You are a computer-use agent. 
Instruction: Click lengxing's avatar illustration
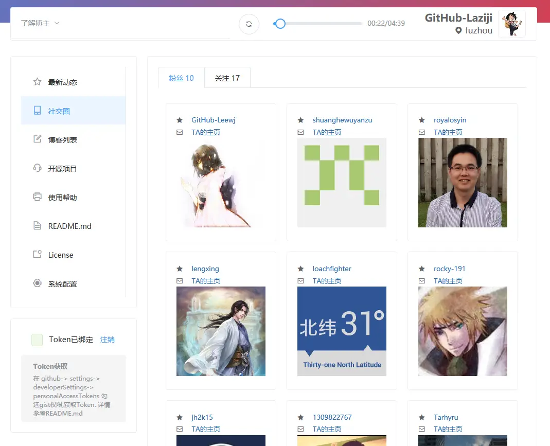tap(221, 331)
